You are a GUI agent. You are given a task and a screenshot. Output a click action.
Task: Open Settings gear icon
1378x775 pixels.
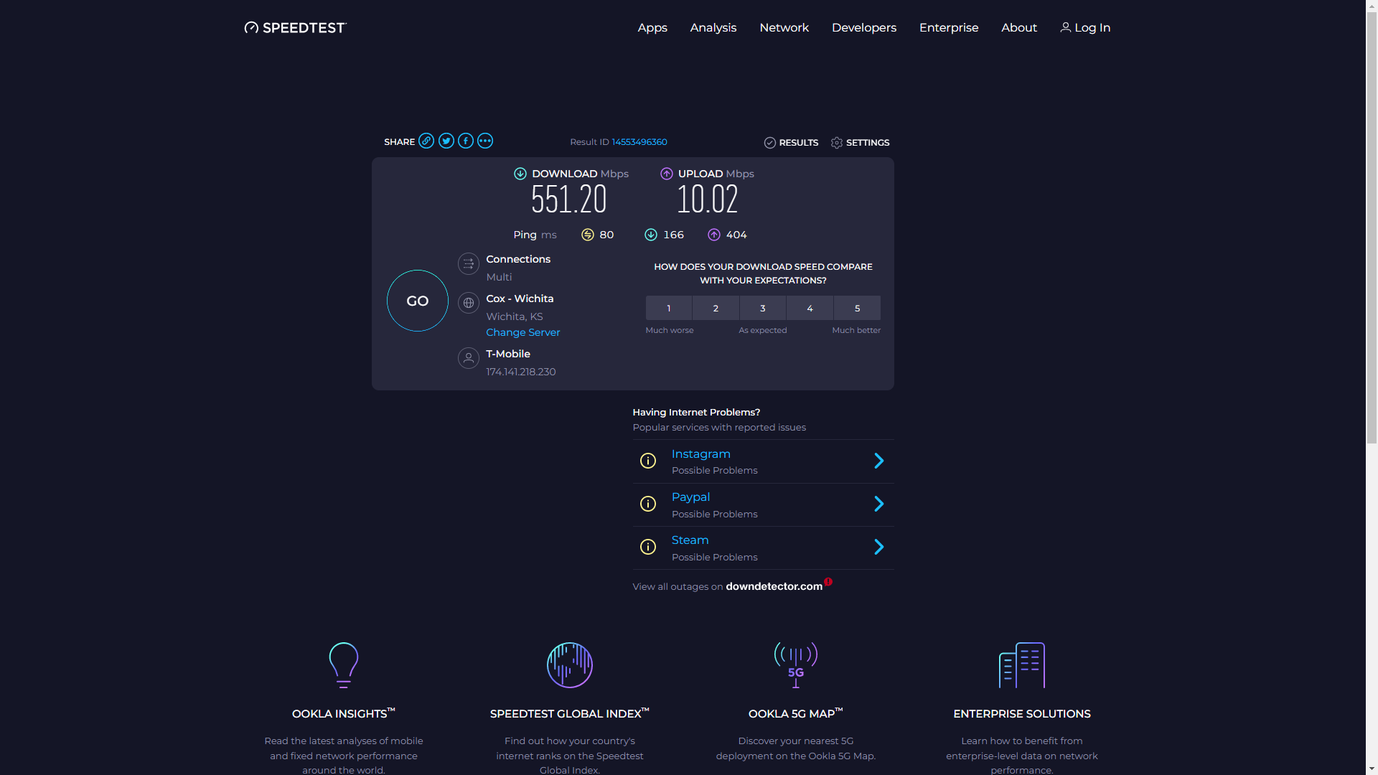837,143
